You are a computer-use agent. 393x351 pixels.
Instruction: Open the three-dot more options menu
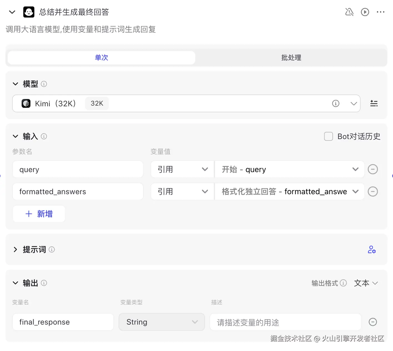click(x=381, y=12)
